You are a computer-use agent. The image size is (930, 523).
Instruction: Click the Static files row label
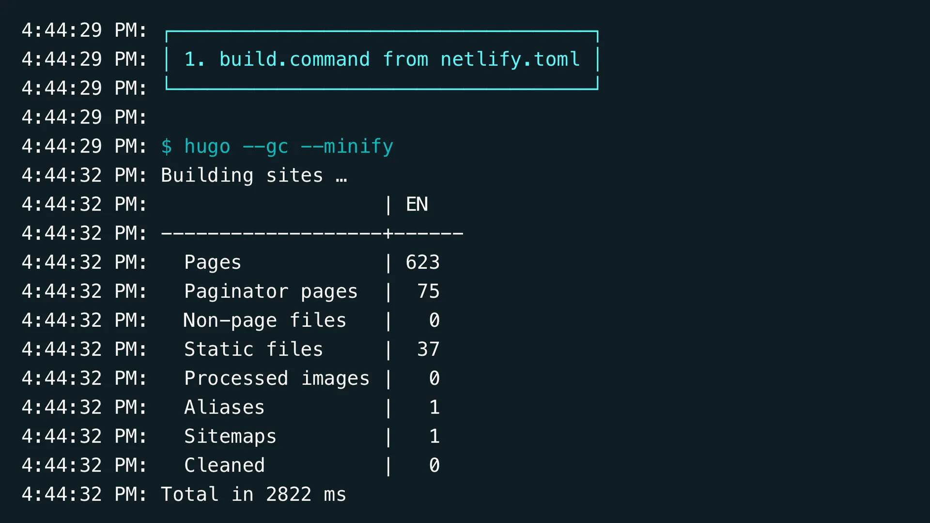253,350
